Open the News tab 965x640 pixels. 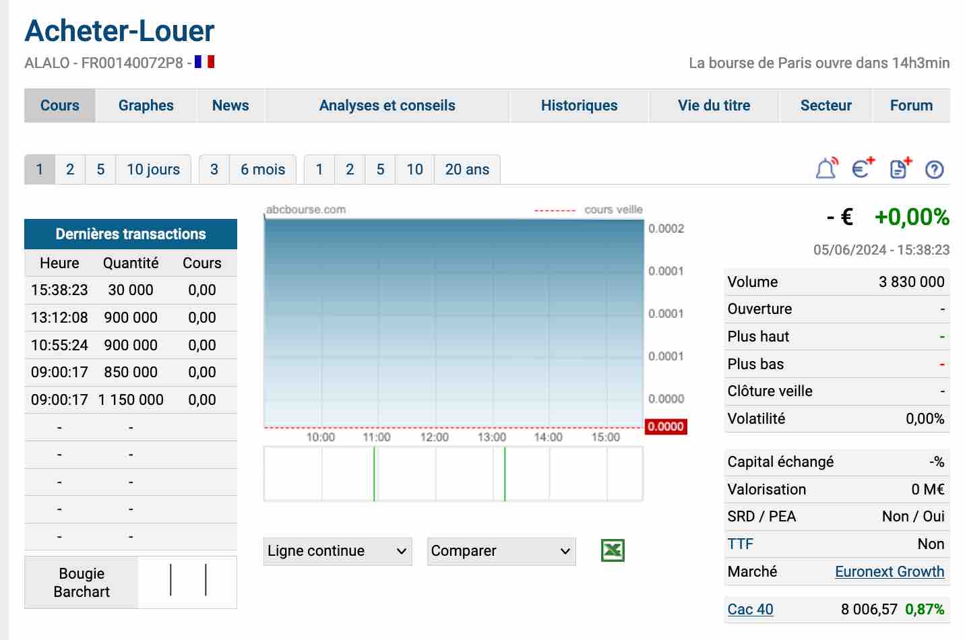pos(230,105)
